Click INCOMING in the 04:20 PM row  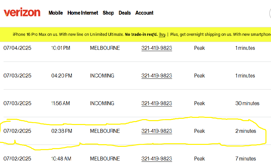102,76
